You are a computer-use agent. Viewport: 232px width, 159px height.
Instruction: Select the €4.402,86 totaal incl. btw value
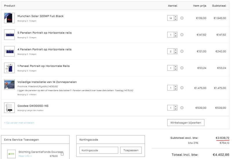click(x=221, y=155)
